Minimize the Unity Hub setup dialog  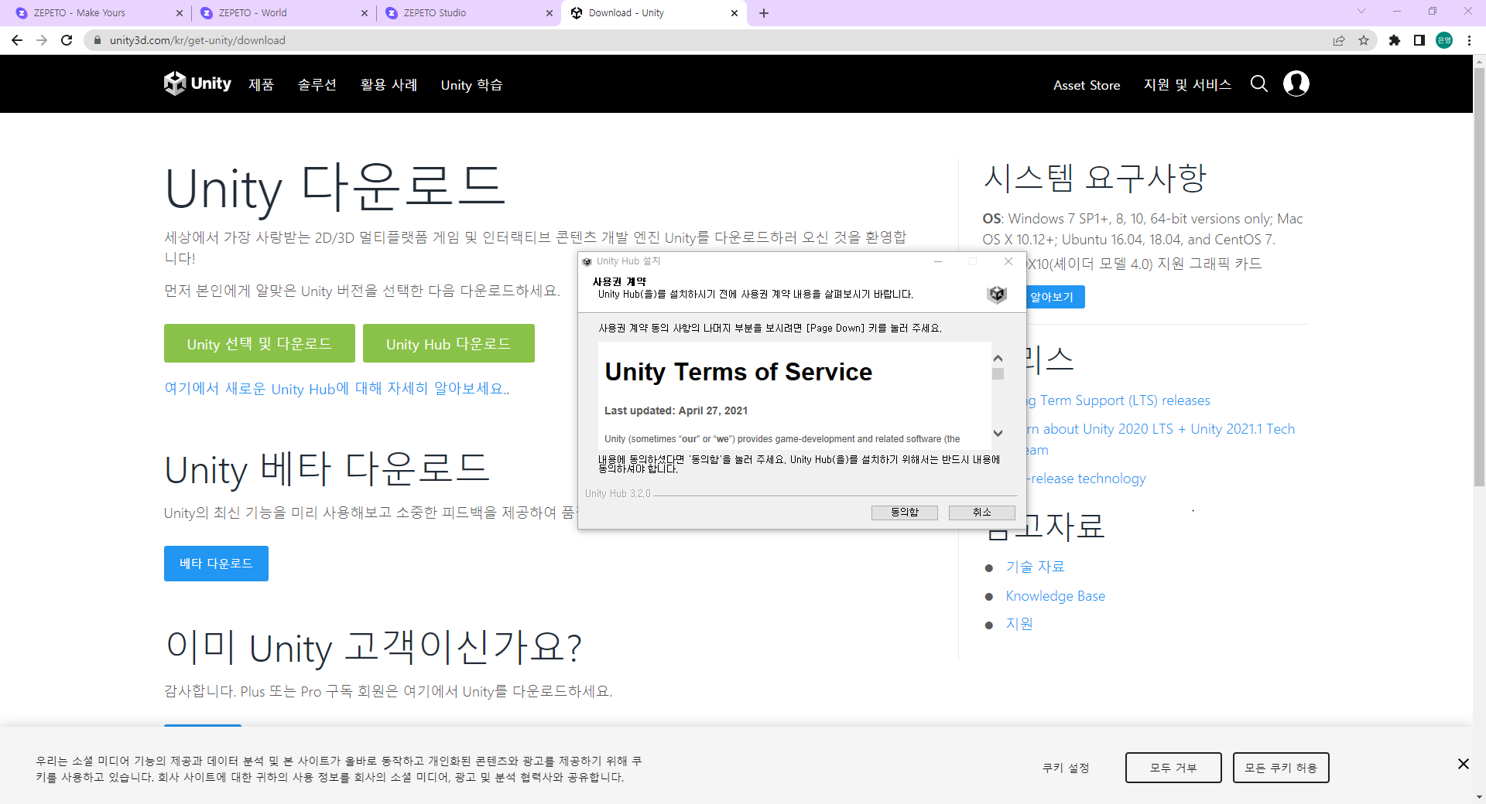pyautogui.click(x=938, y=261)
